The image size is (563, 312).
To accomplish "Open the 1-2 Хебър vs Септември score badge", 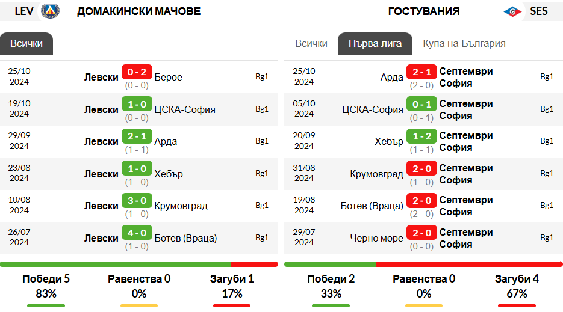I will coord(421,136).
